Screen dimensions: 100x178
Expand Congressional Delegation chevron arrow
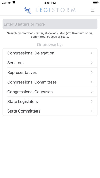pyautogui.click(x=92, y=53)
